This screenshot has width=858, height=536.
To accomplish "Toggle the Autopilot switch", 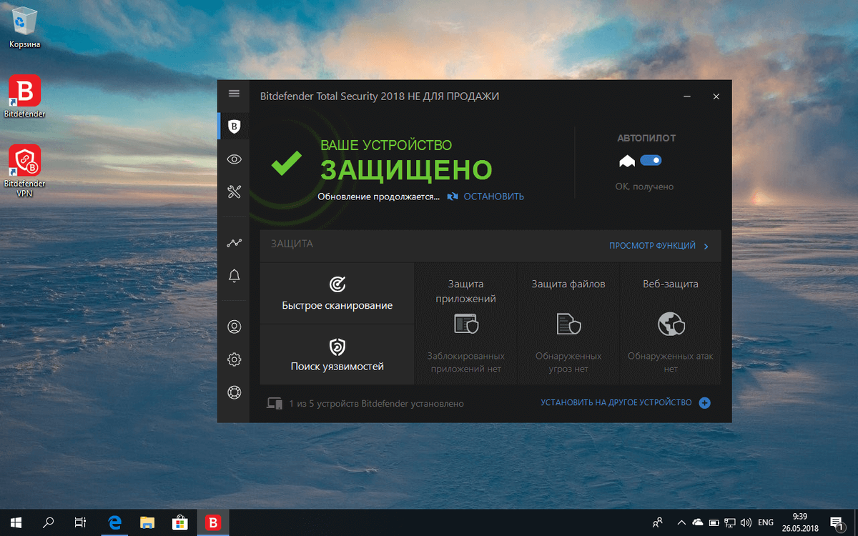I will pyautogui.click(x=651, y=161).
